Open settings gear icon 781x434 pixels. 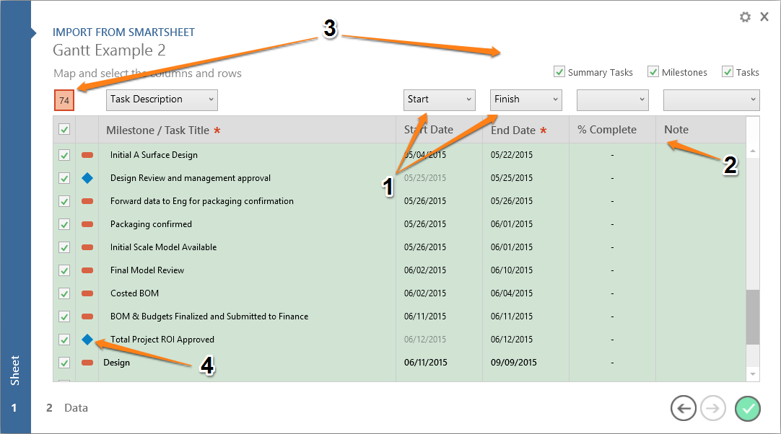click(x=745, y=17)
